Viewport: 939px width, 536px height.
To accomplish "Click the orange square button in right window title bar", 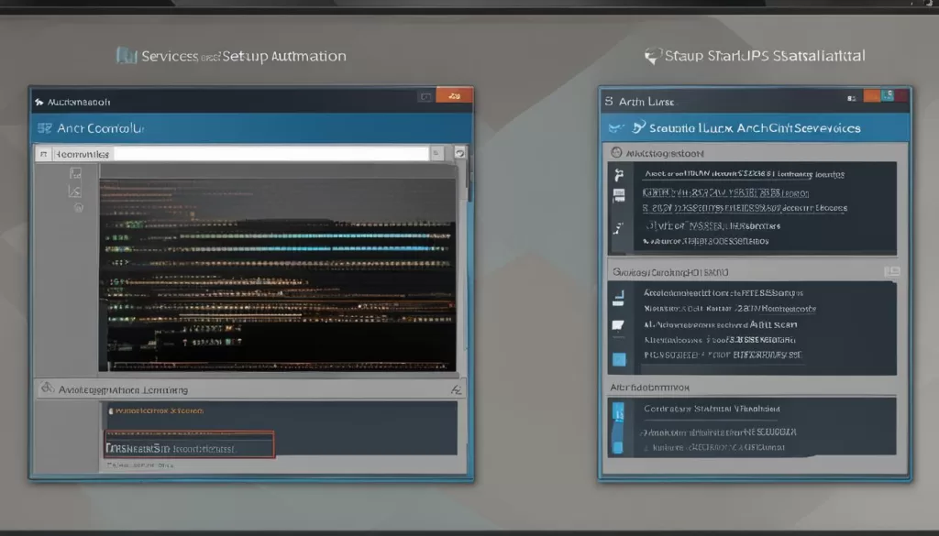I will [871, 95].
